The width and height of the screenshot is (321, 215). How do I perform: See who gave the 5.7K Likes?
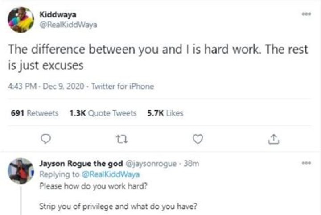165,113
